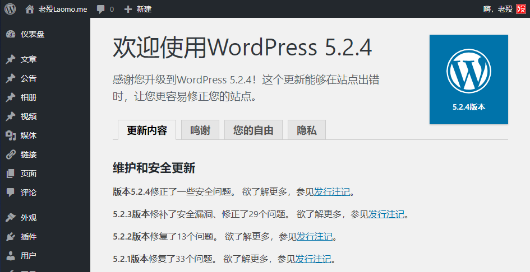Screen dimensions: 530x272
Task: Open the site home icon 老殁Laomo.me
Action: (x=30, y=9)
